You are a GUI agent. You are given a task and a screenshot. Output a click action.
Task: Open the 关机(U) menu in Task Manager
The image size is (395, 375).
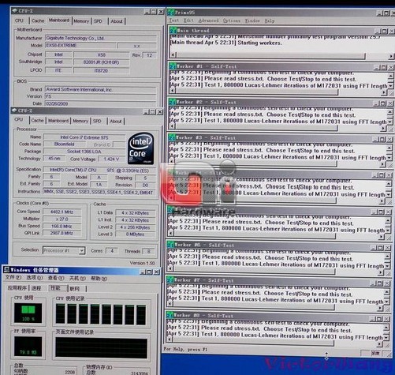point(77,279)
